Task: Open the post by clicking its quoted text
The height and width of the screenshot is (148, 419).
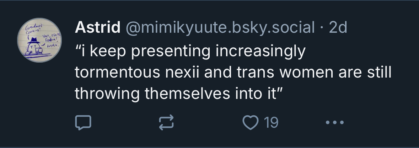Action: [x=233, y=72]
